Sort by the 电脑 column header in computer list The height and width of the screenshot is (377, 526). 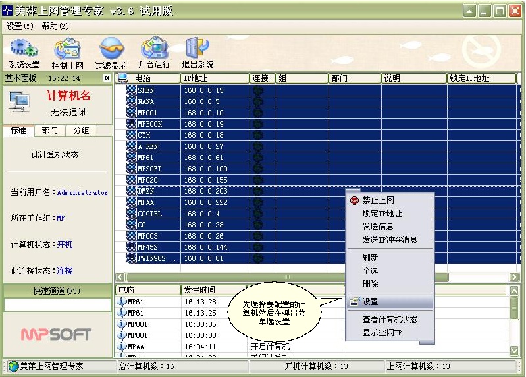[147, 78]
